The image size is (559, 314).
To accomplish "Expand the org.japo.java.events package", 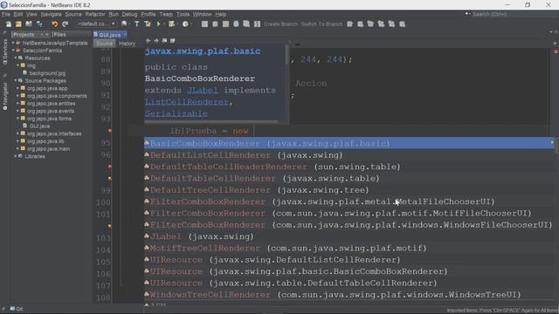I will click(x=17, y=111).
